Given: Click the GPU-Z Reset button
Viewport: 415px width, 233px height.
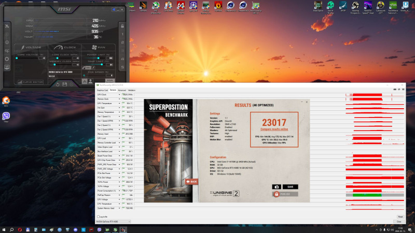Looking at the screenshot, I should tap(400, 217).
